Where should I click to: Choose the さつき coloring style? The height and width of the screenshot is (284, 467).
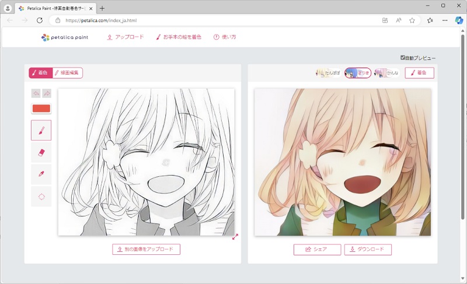tap(358, 73)
